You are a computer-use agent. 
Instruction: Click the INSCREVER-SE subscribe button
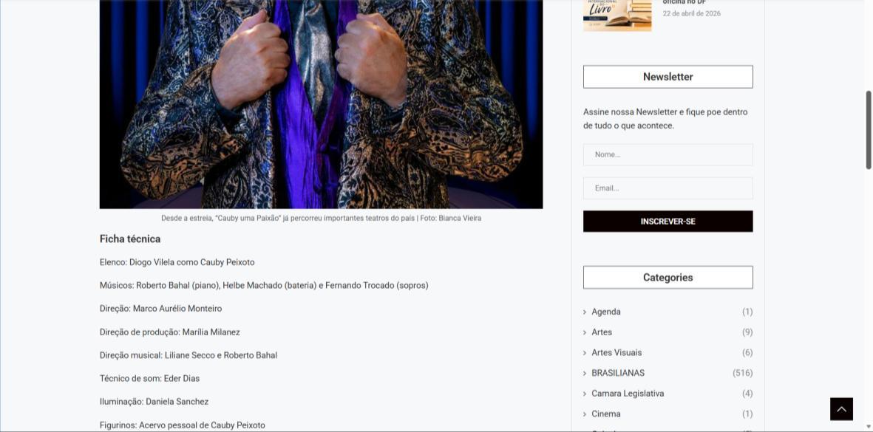pos(668,222)
